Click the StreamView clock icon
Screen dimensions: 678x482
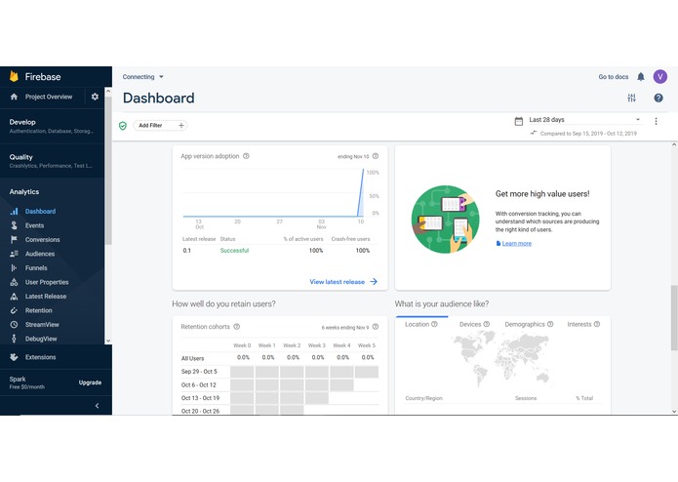coord(15,324)
